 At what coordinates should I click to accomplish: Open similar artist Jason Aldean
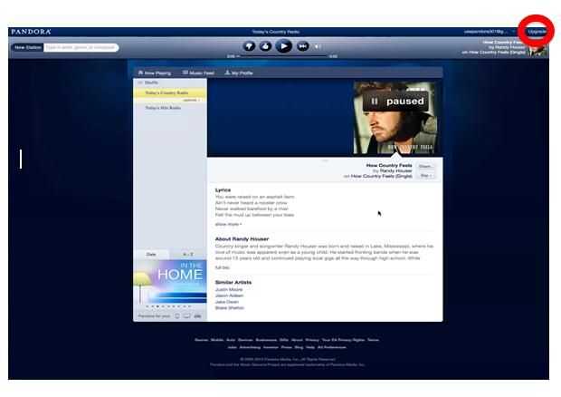(229, 295)
